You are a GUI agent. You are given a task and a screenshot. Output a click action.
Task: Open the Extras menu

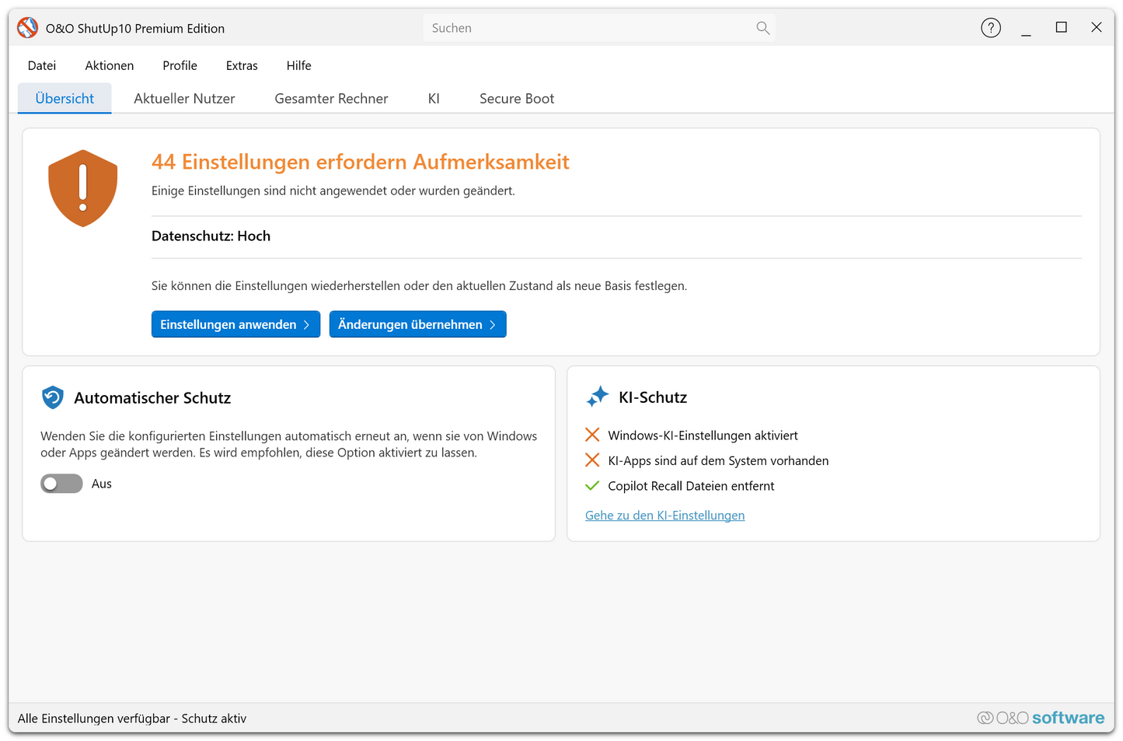pos(242,66)
